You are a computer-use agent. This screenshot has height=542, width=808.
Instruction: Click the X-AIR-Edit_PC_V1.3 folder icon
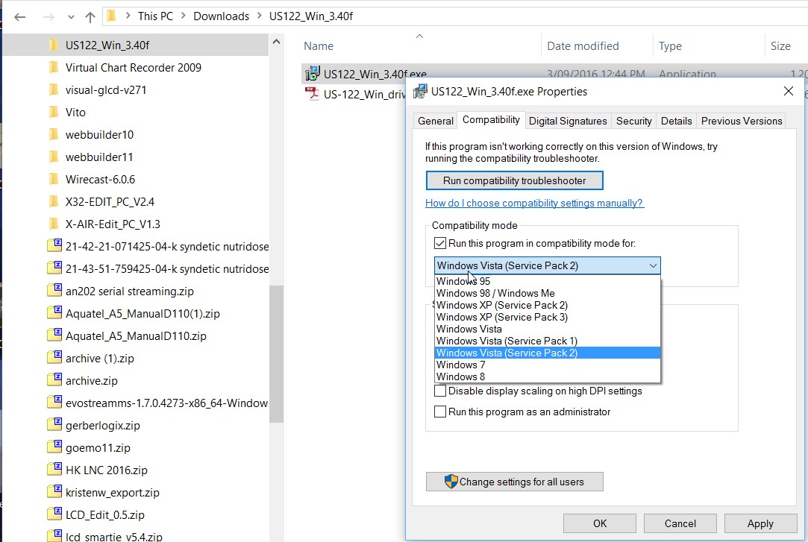click(x=54, y=224)
